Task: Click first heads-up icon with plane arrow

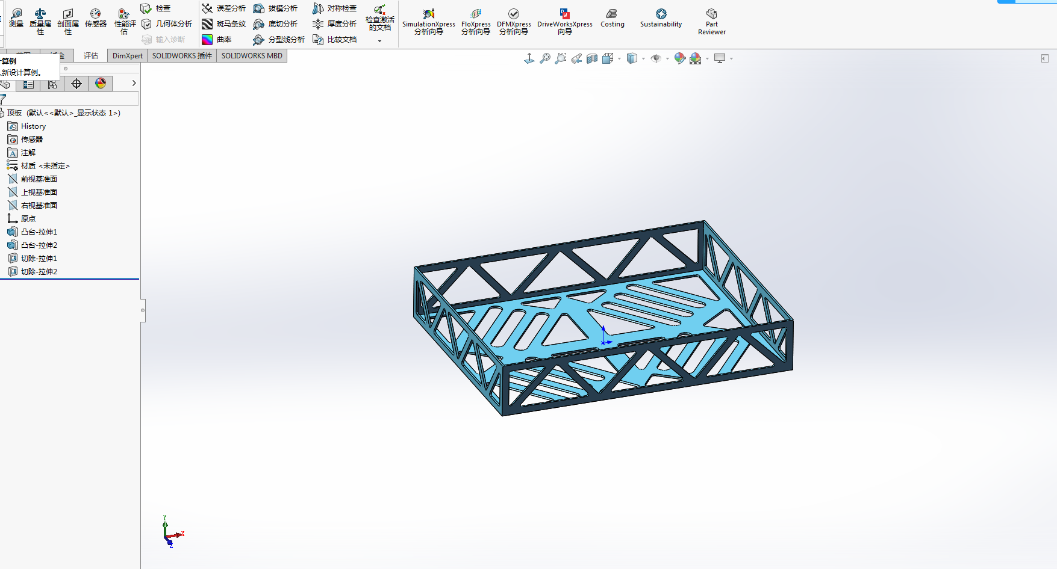Action: point(529,58)
